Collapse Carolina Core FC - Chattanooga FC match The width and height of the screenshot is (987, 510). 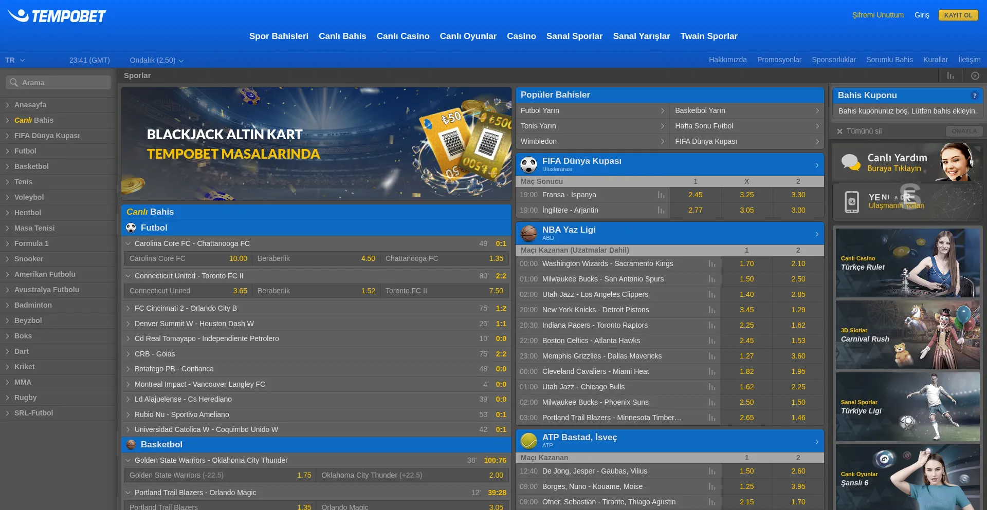tap(128, 244)
